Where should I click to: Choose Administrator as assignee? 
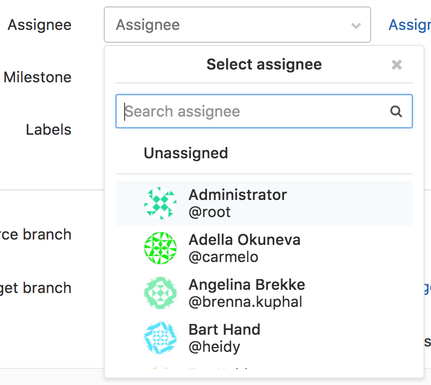tap(264, 203)
